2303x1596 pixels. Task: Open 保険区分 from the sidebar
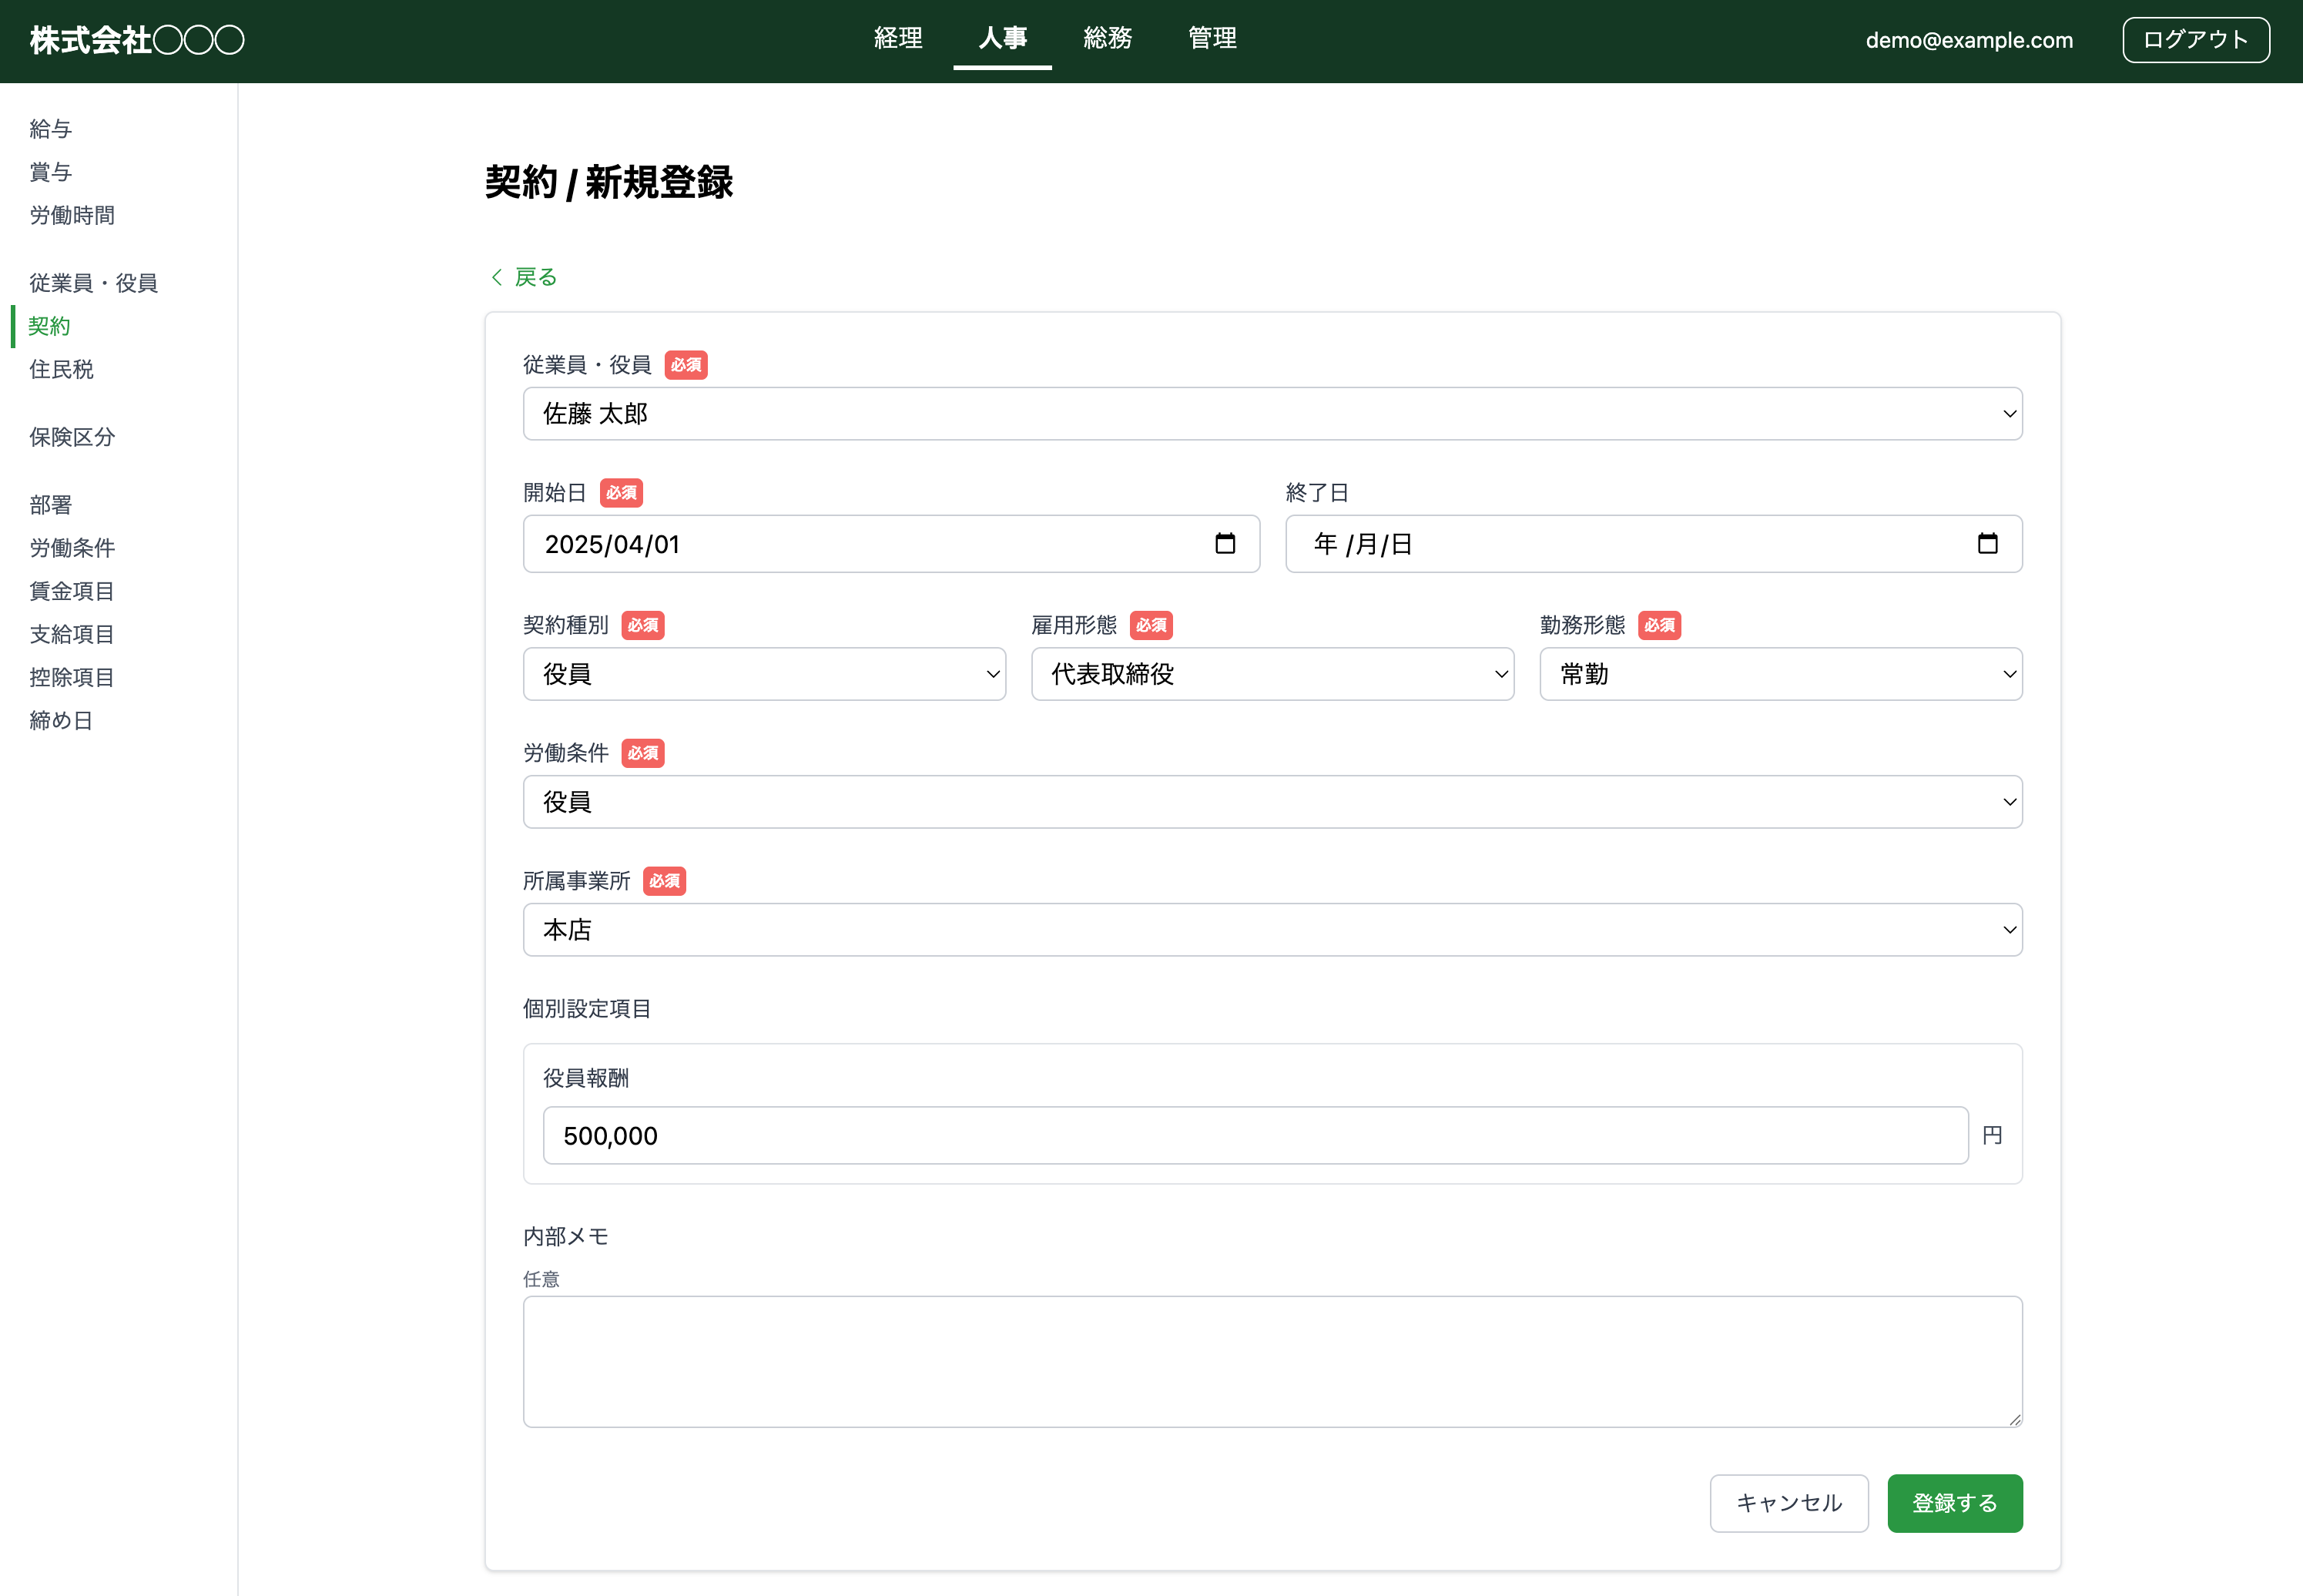(x=71, y=437)
